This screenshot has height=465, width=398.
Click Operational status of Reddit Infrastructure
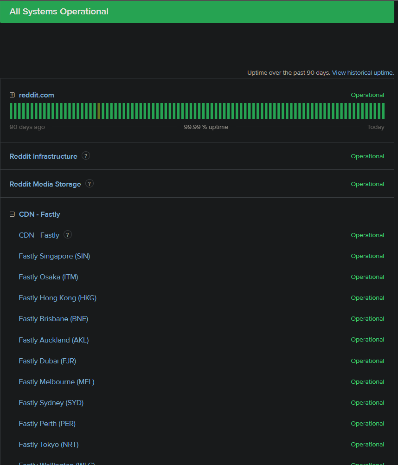click(367, 156)
